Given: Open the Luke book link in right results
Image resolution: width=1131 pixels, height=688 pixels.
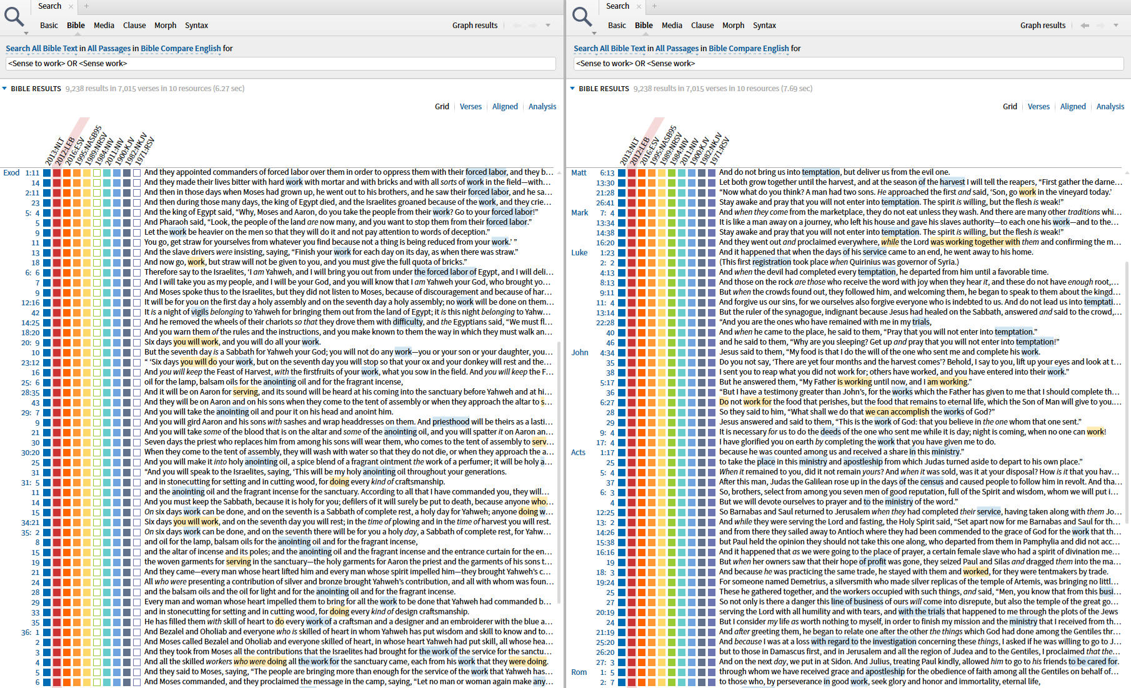Looking at the screenshot, I should click(579, 253).
